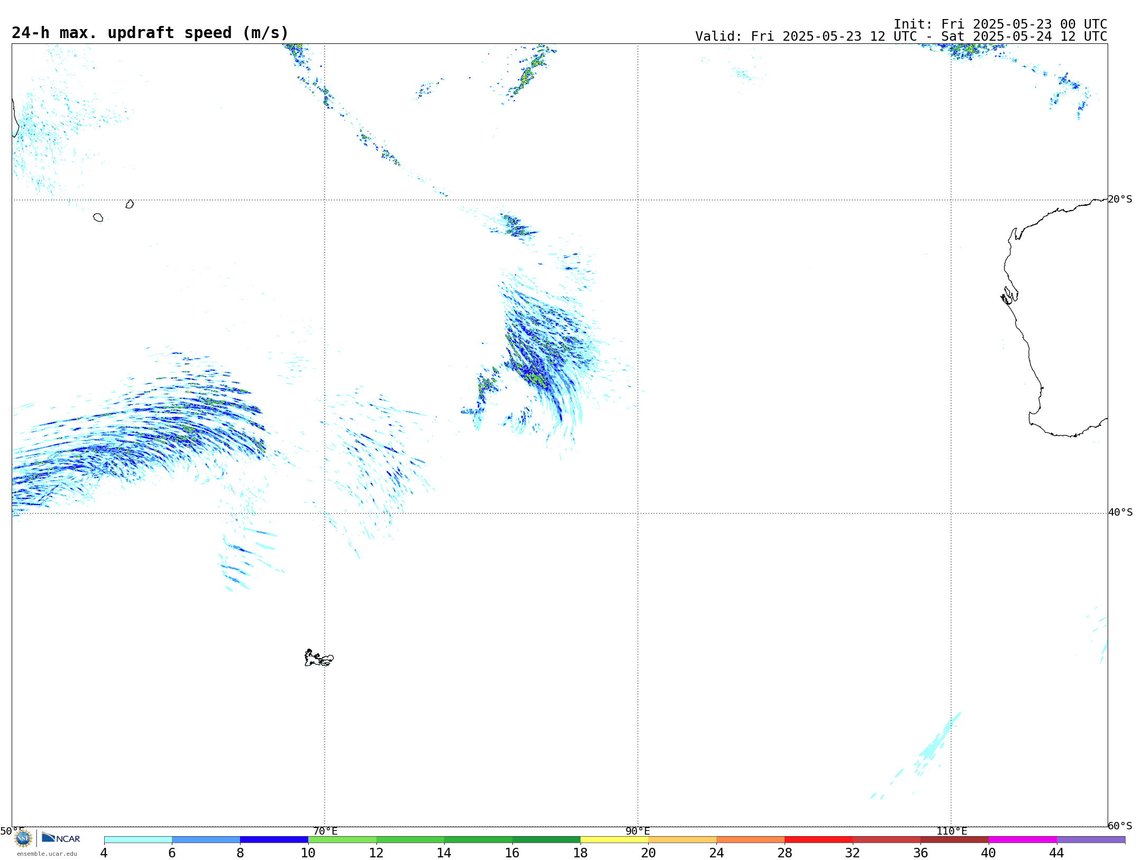Viewport: 1142px width, 860px height.
Task: Click the 60°S latitude label
Action: coord(1120,826)
